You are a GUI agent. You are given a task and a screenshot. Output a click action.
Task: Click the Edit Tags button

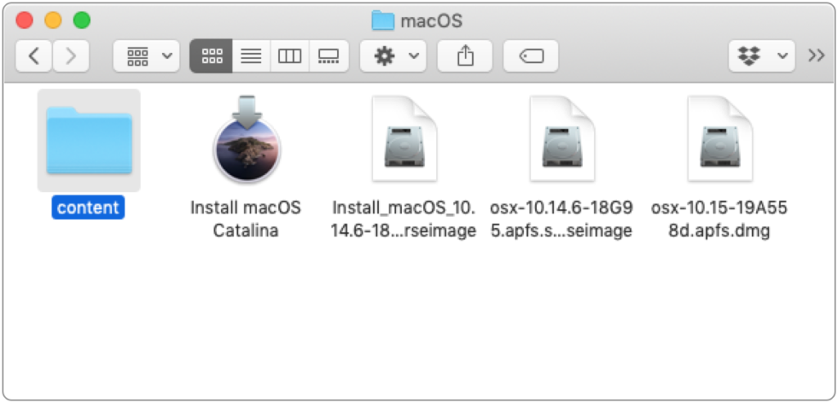pyautogui.click(x=530, y=56)
